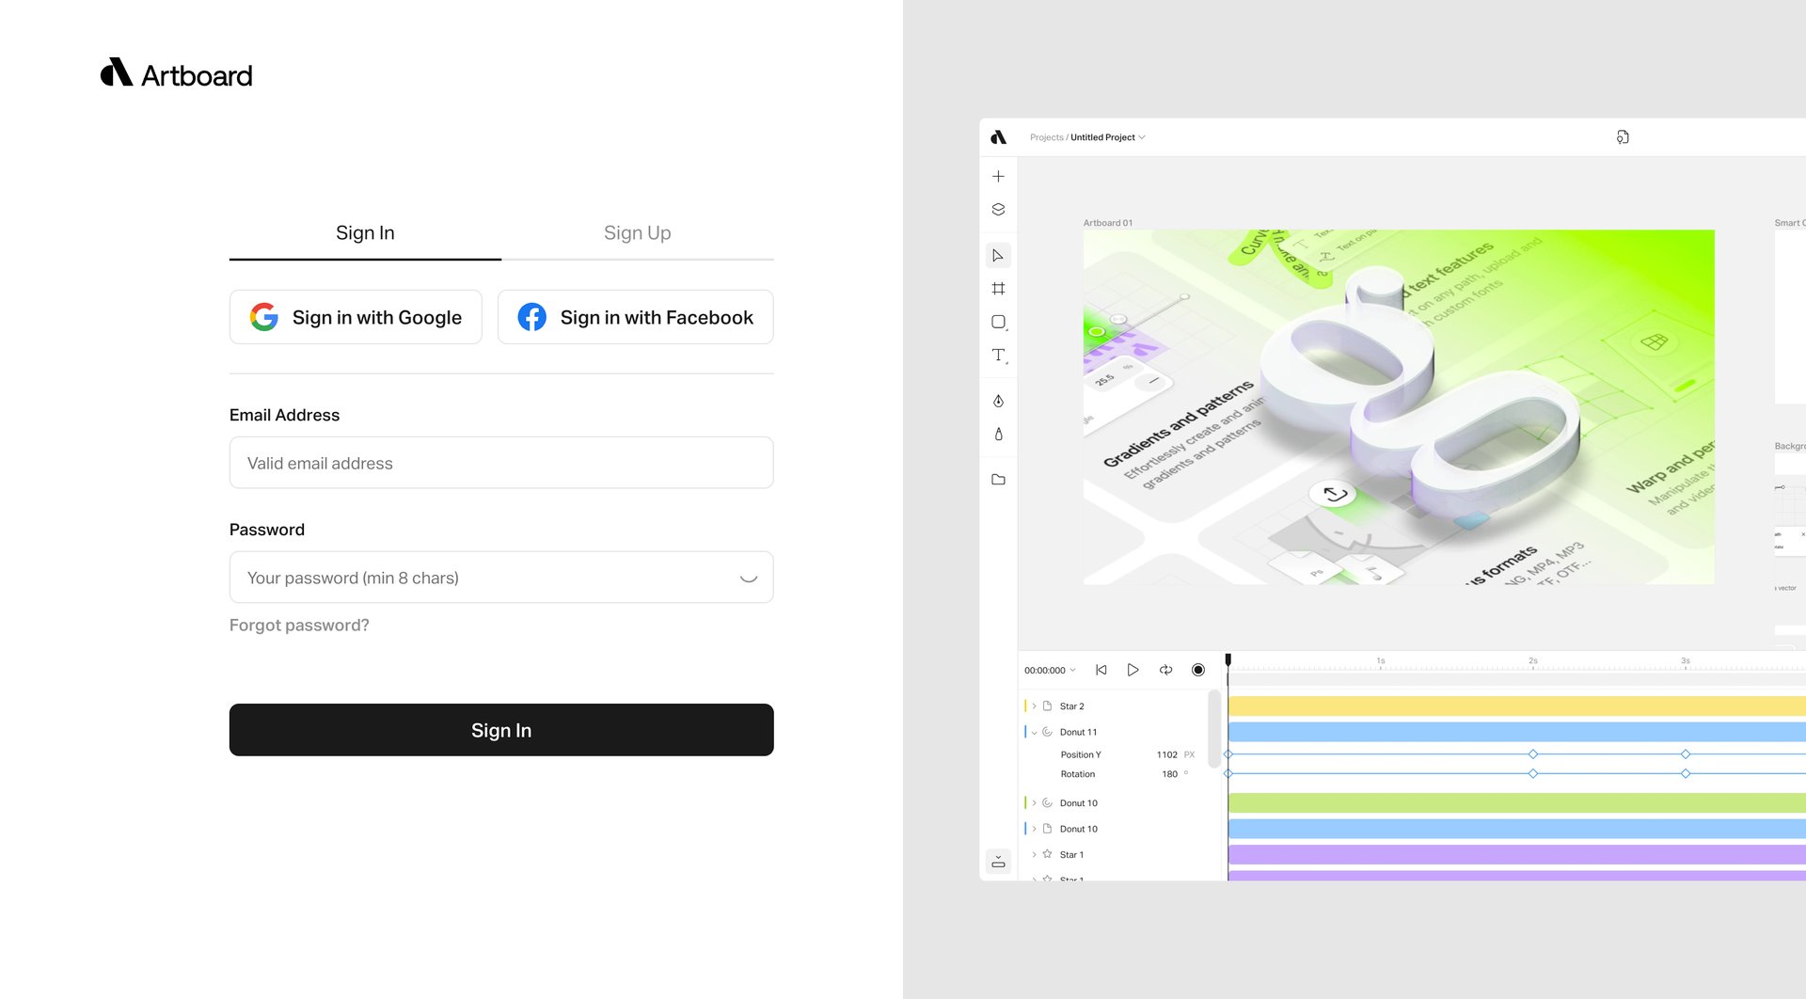
Task: Click Sign in with Google
Action: click(356, 317)
